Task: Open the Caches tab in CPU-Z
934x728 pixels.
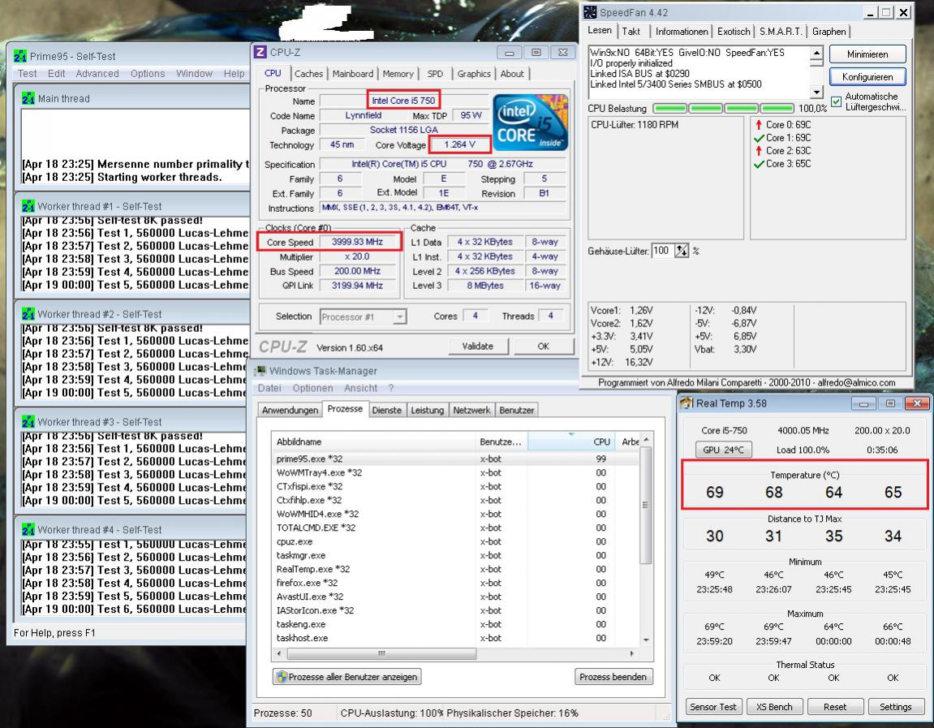Action: tap(308, 74)
